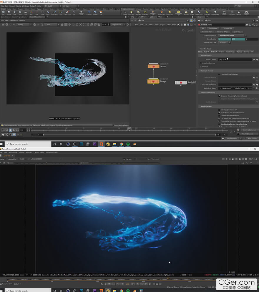The height and width of the screenshot is (292, 259).
Task: Toggle Multi-thread OBJ Nodes Extraction checkbox
Action: tap(219, 113)
